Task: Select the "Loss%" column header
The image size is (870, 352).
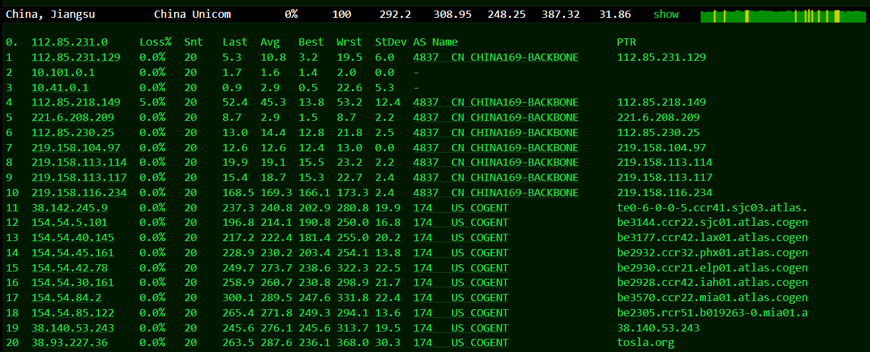Action: click(x=155, y=42)
